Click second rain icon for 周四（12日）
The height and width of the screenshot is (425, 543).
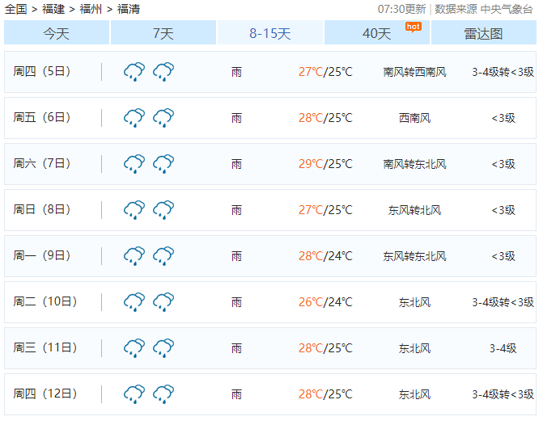click(163, 393)
